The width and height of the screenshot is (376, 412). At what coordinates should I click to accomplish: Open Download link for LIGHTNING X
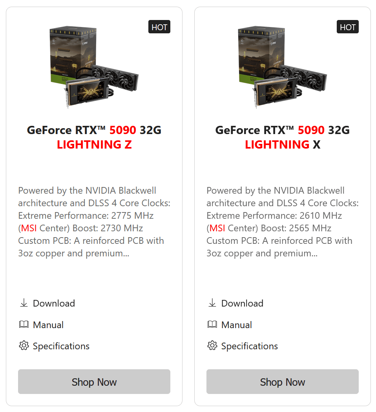242,303
